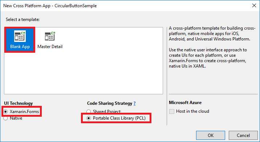
Task: Choose the Xamarin.Forms radio button
Action: click(x=6, y=112)
